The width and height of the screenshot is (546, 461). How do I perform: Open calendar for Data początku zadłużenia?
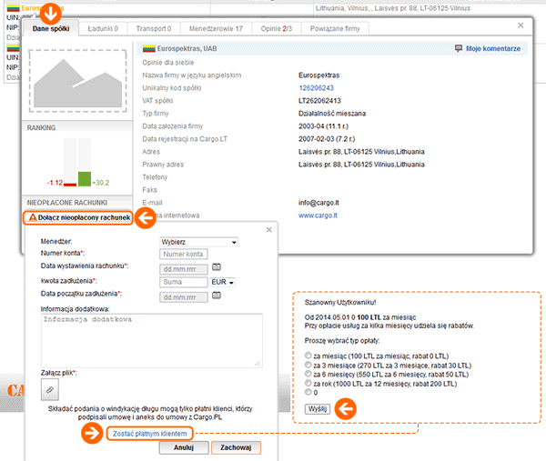tap(217, 296)
